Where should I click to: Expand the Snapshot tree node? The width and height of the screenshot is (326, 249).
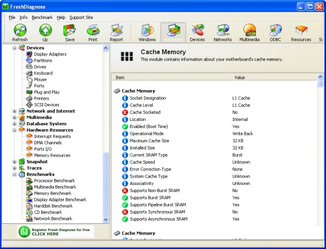(14, 162)
